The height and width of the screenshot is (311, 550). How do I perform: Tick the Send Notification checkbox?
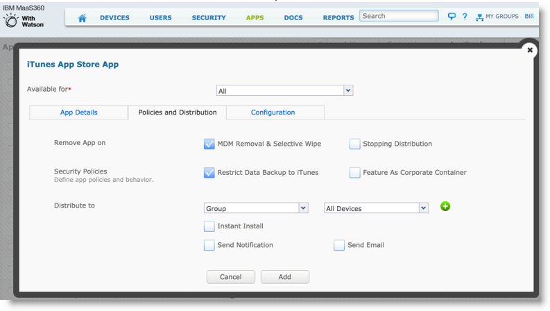(x=209, y=245)
